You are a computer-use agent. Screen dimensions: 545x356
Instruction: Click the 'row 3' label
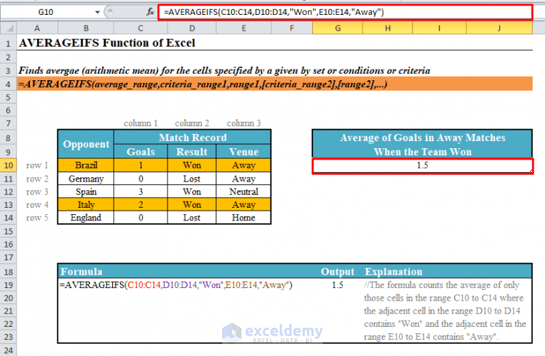click(x=37, y=192)
